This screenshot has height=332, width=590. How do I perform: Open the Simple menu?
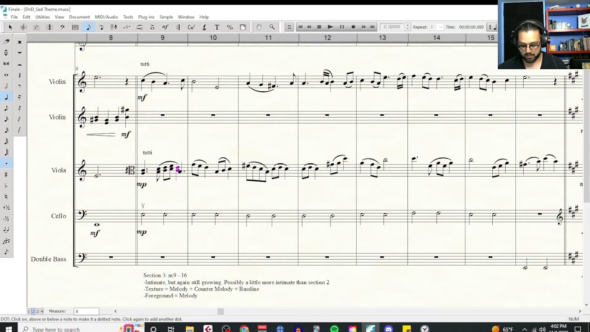[166, 17]
